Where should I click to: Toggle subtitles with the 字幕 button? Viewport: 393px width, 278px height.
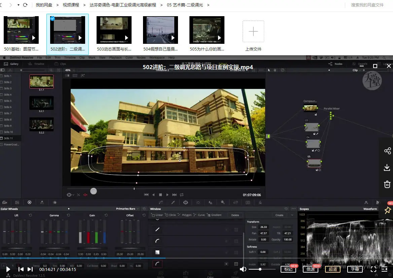pos(355,269)
